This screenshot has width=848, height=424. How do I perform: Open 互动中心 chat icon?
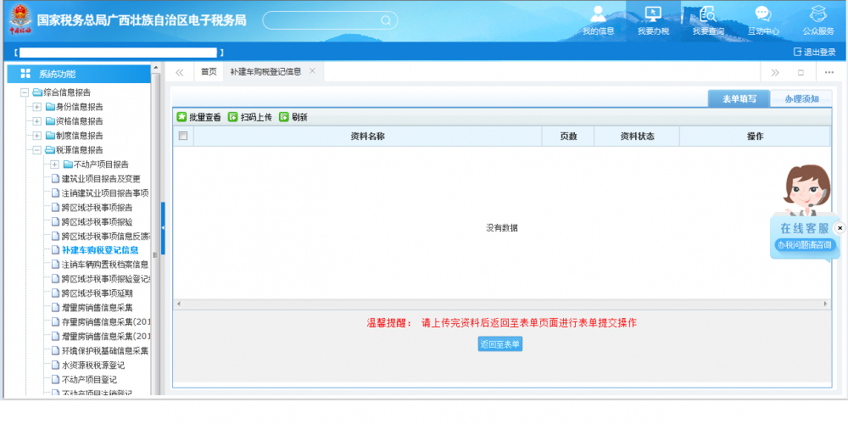(x=762, y=14)
